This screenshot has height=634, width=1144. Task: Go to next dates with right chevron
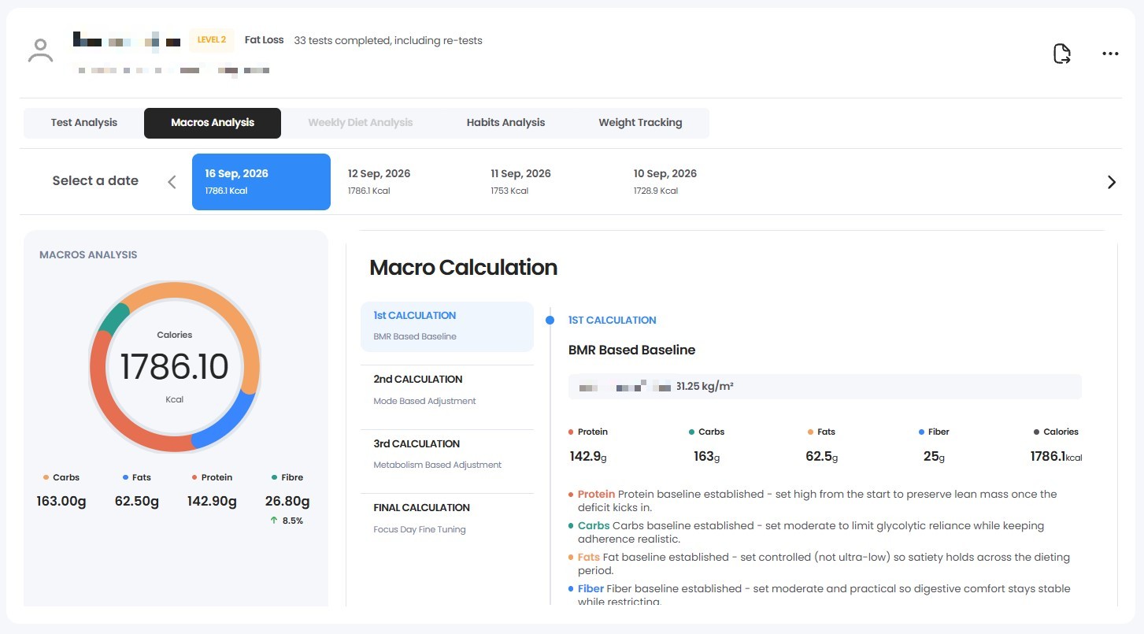point(1112,182)
